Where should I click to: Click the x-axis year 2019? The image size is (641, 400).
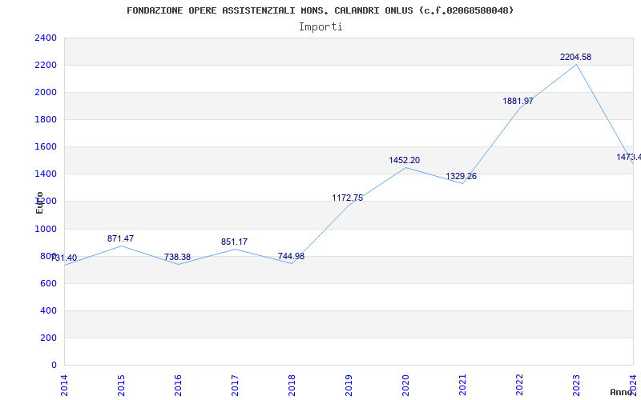click(x=349, y=386)
